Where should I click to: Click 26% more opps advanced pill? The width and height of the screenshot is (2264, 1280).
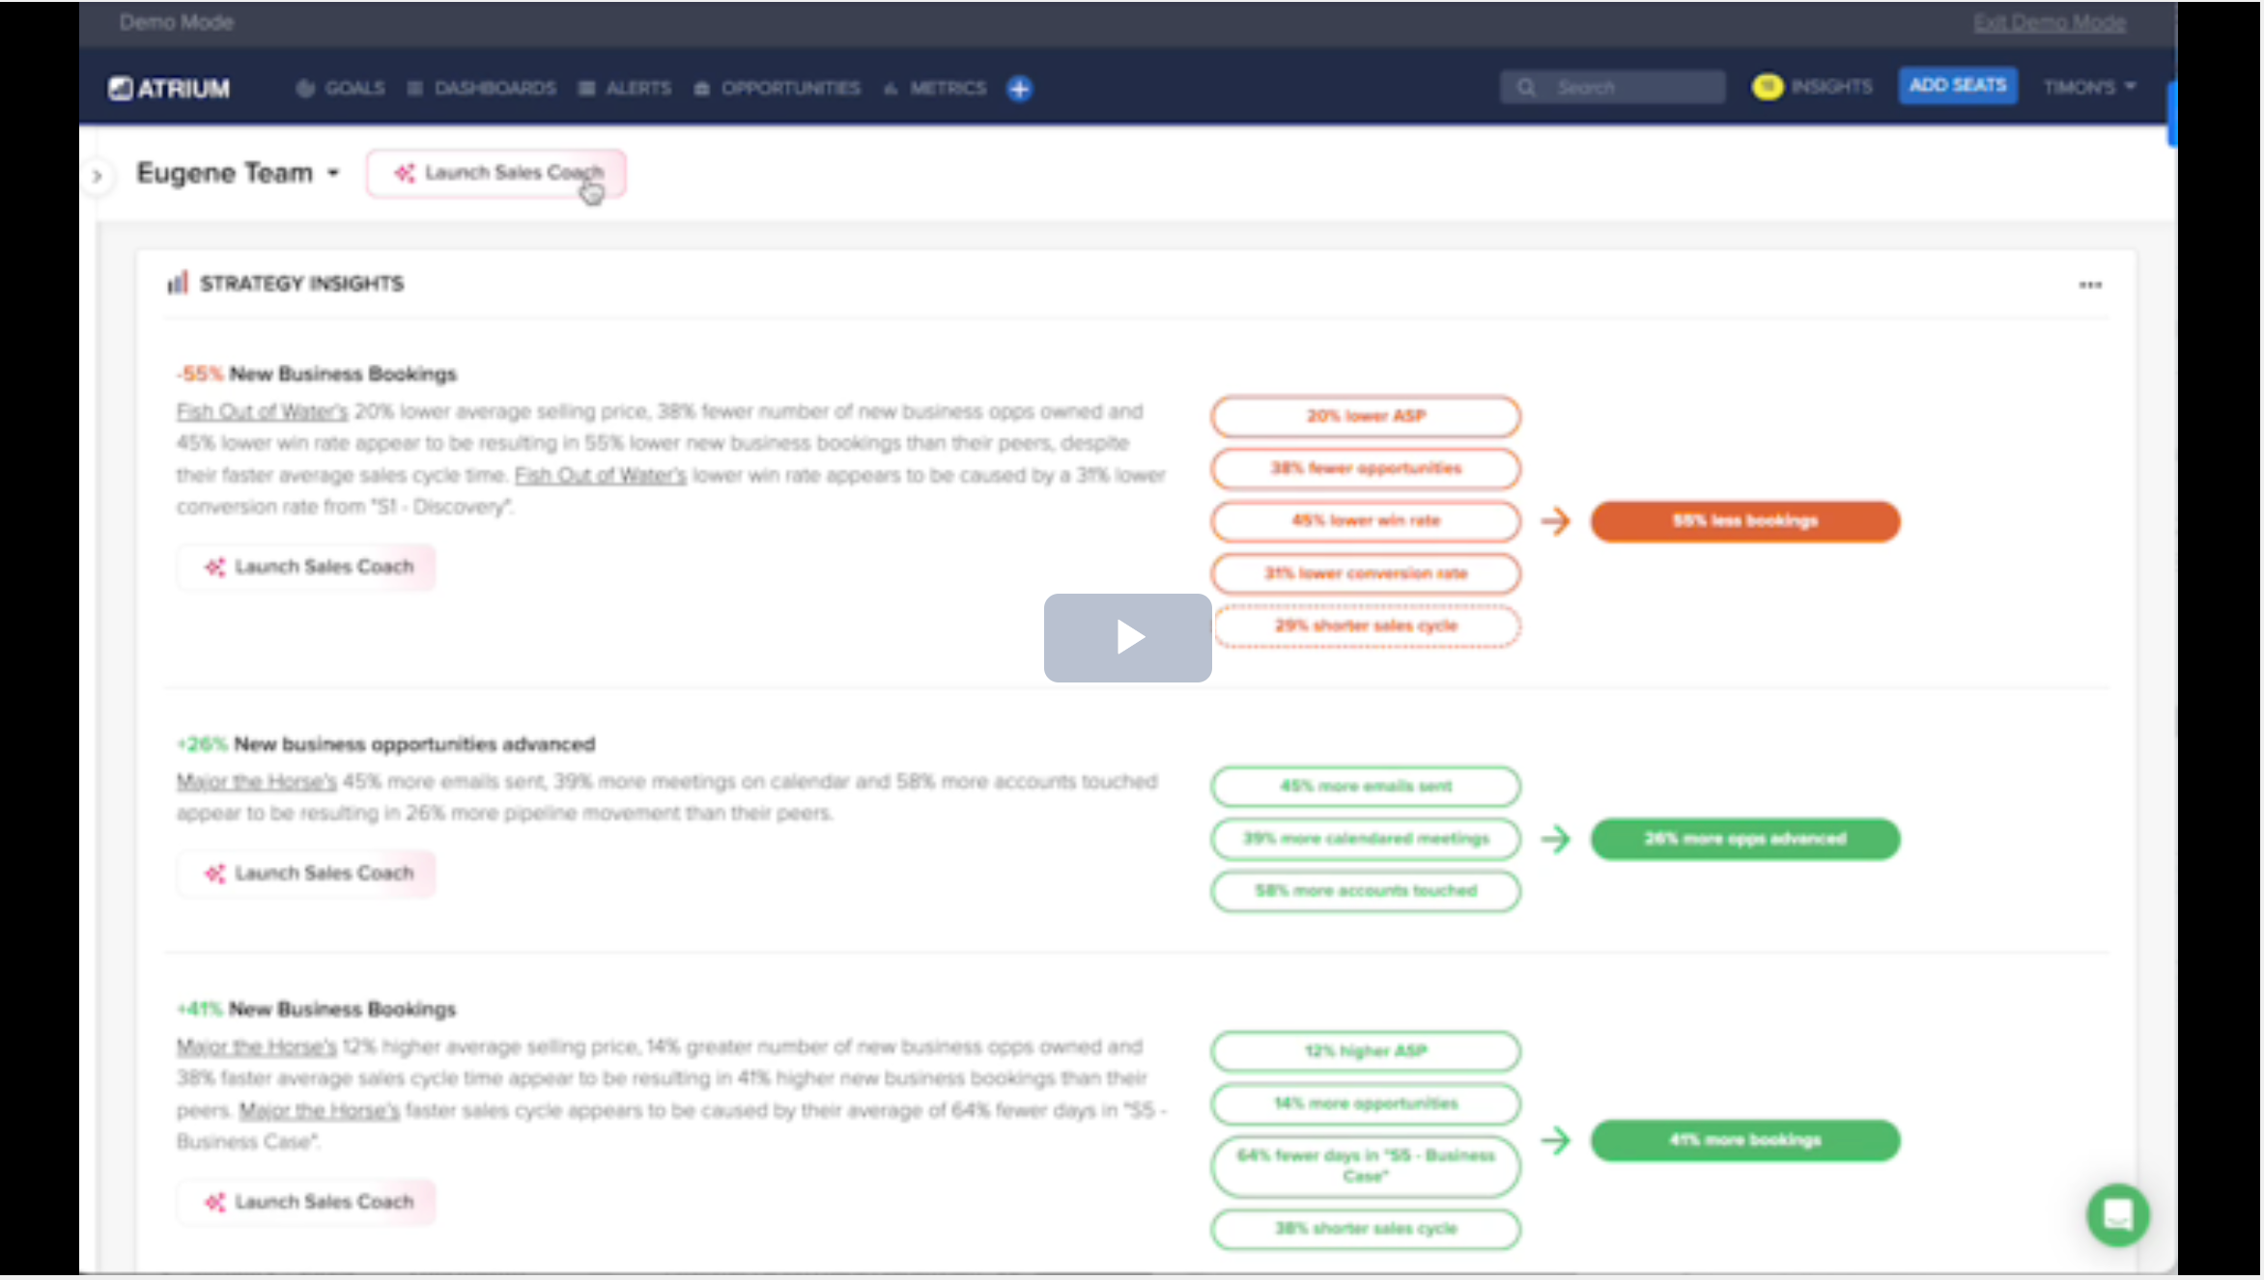(1745, 839)
